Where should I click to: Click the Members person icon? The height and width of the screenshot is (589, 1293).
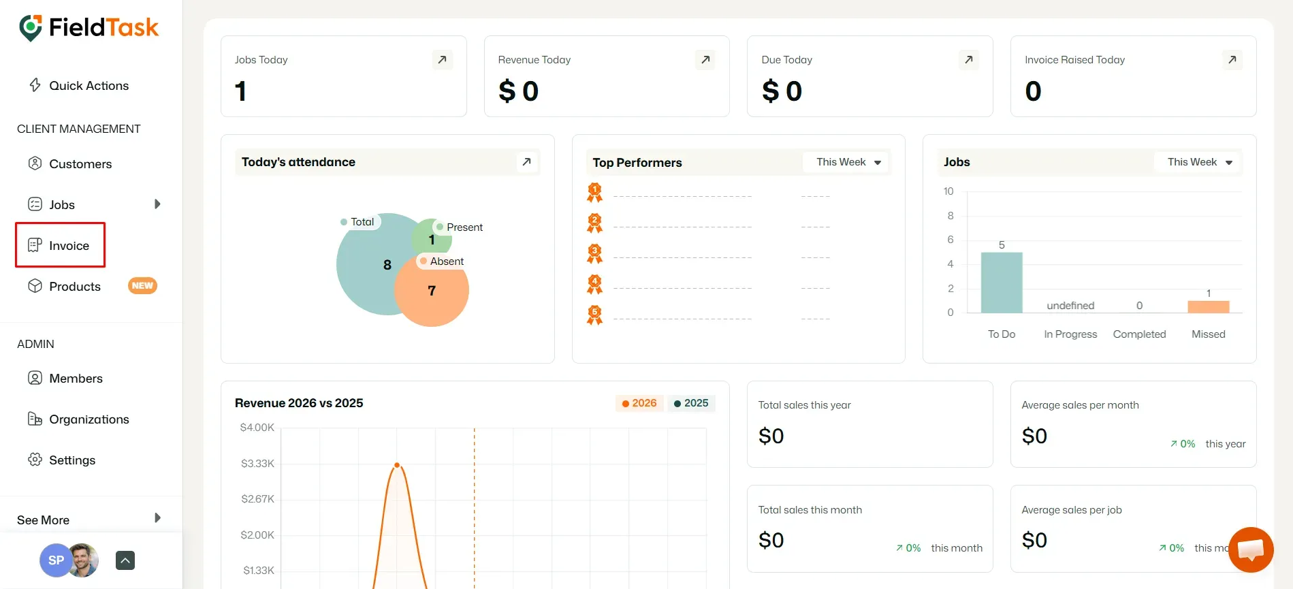tap(35, 378)
